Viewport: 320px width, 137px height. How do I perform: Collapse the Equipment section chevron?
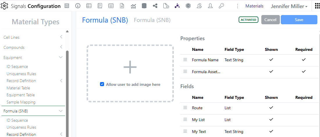(61, 57)
